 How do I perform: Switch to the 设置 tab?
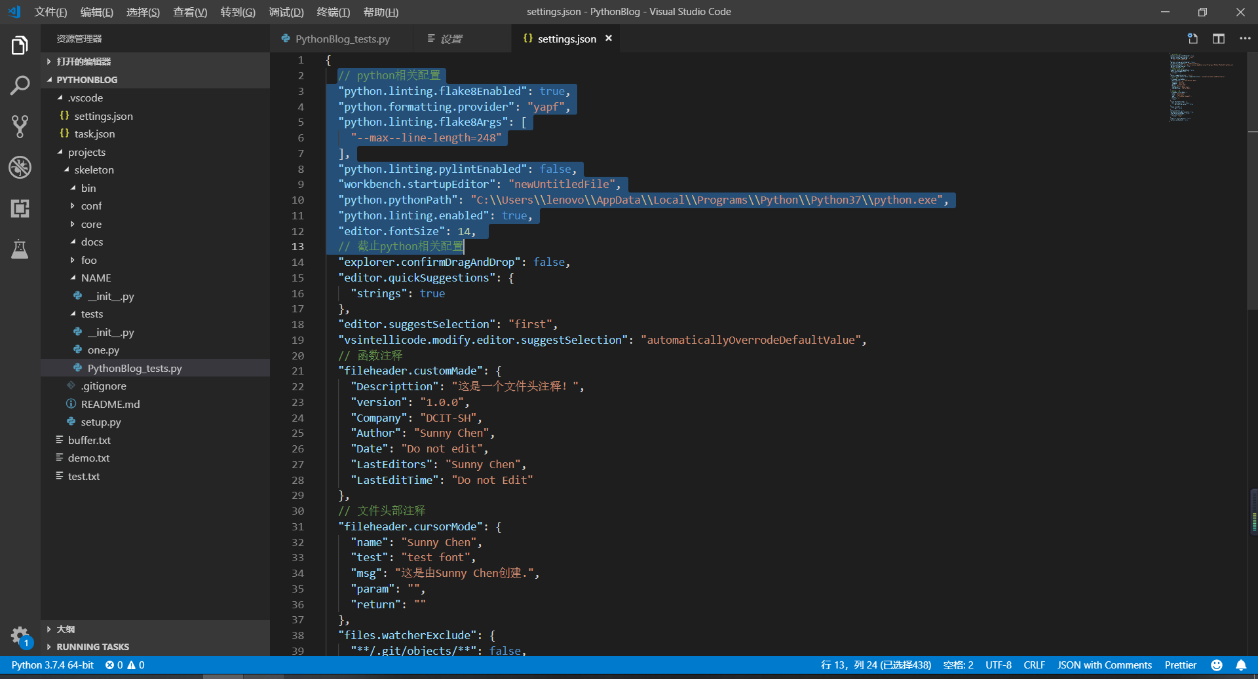pyautogui.click(x=461, y=39)
